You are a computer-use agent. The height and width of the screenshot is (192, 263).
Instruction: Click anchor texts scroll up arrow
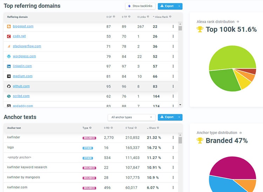pyautogui.click(x=180, y=135)
